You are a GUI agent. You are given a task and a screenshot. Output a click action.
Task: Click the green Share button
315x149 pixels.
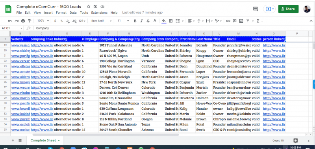[288, 9]
